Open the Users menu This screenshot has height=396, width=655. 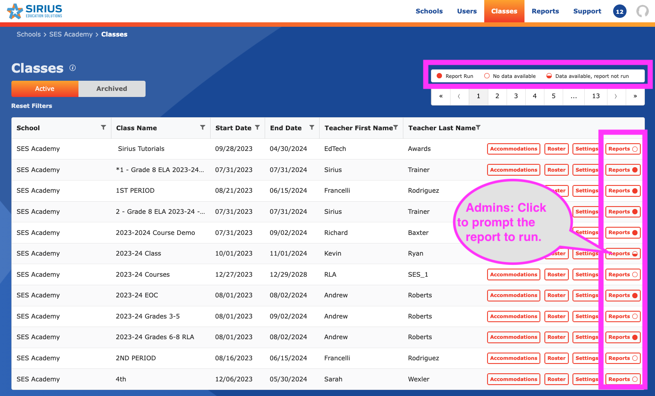467,11
